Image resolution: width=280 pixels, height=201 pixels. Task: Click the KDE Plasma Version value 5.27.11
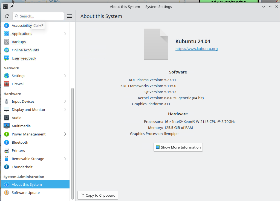pos(170,80)
